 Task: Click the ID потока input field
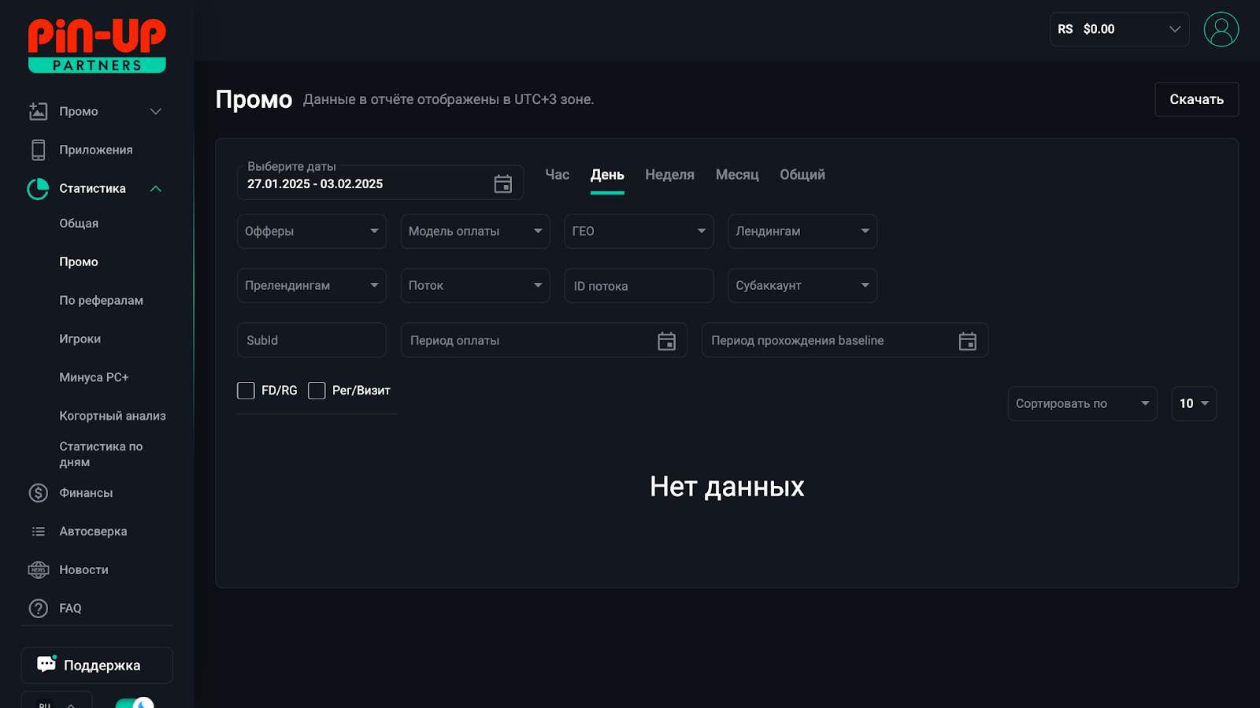[638, 286]
